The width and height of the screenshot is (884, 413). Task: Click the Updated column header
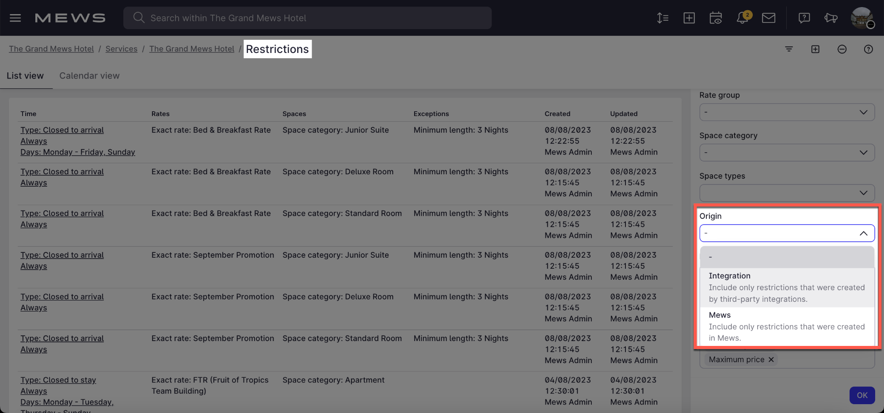coord(624,114)
